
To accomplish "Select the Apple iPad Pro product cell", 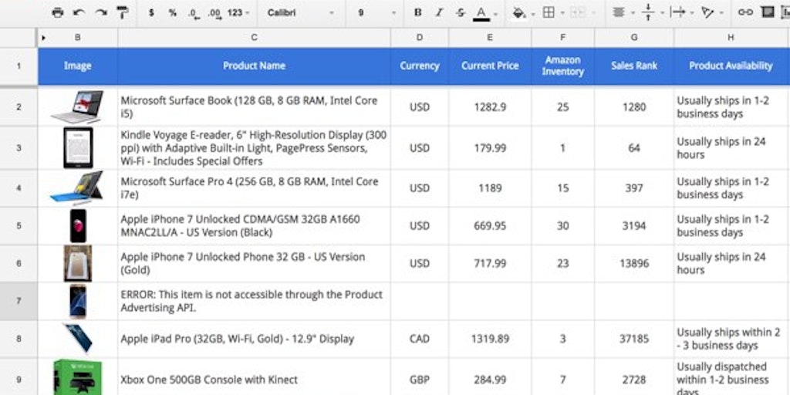I will (x=254, y=339).
